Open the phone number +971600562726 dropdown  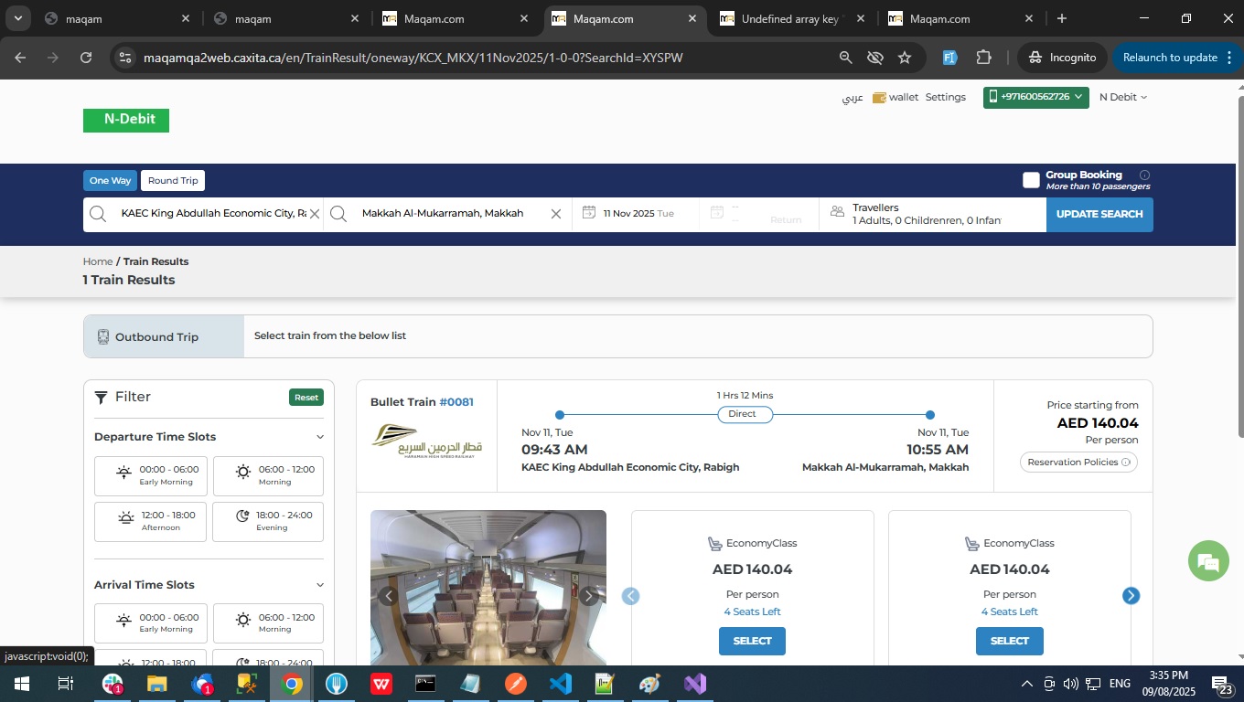point(1035,97)
